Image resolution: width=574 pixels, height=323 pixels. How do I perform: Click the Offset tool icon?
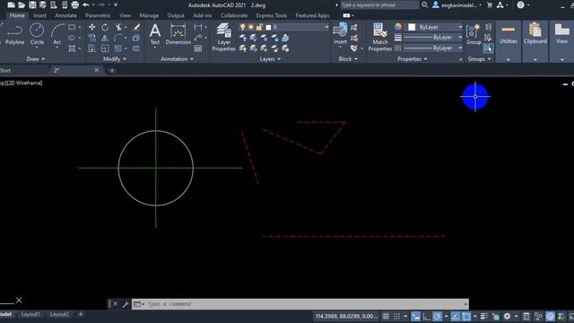click(136, 48)
